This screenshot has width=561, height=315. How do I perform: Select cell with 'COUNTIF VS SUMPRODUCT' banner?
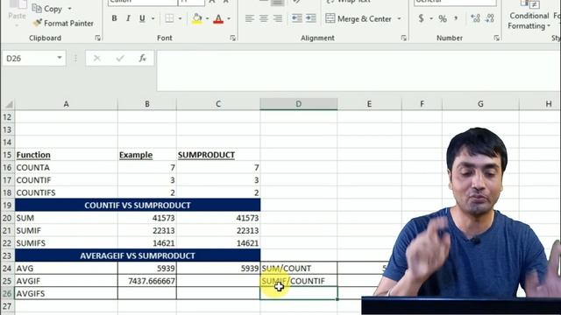(138, 206)
